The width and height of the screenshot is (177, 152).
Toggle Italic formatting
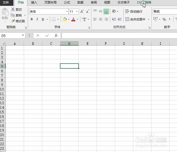(37, 19)
